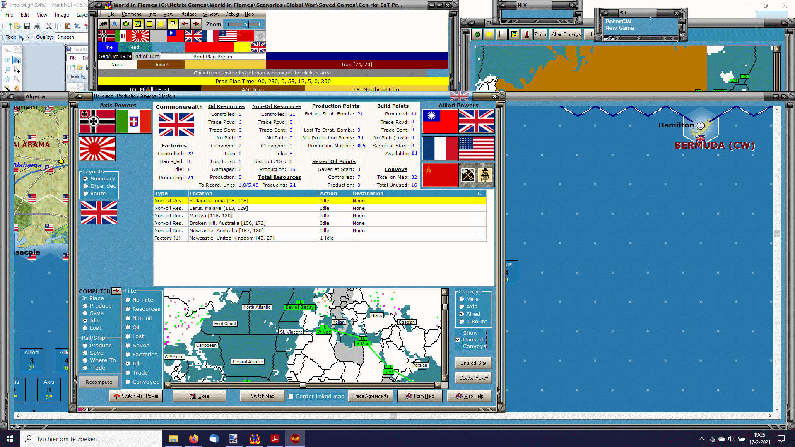
Task: Click the yellow sun weather icon
Action: point(161,24)
